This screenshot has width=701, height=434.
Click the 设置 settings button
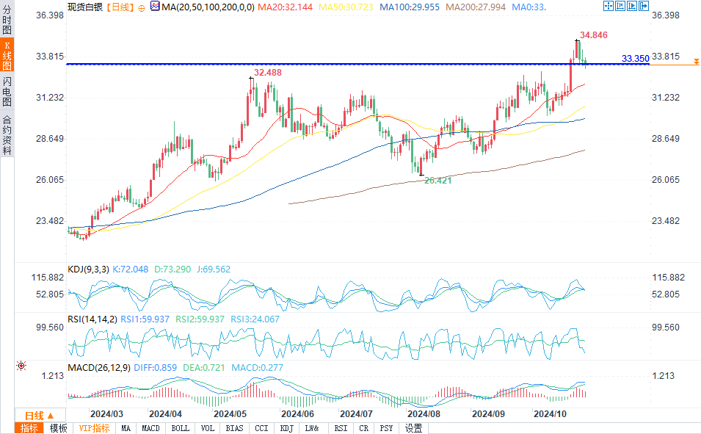click(x=413, y=428)
